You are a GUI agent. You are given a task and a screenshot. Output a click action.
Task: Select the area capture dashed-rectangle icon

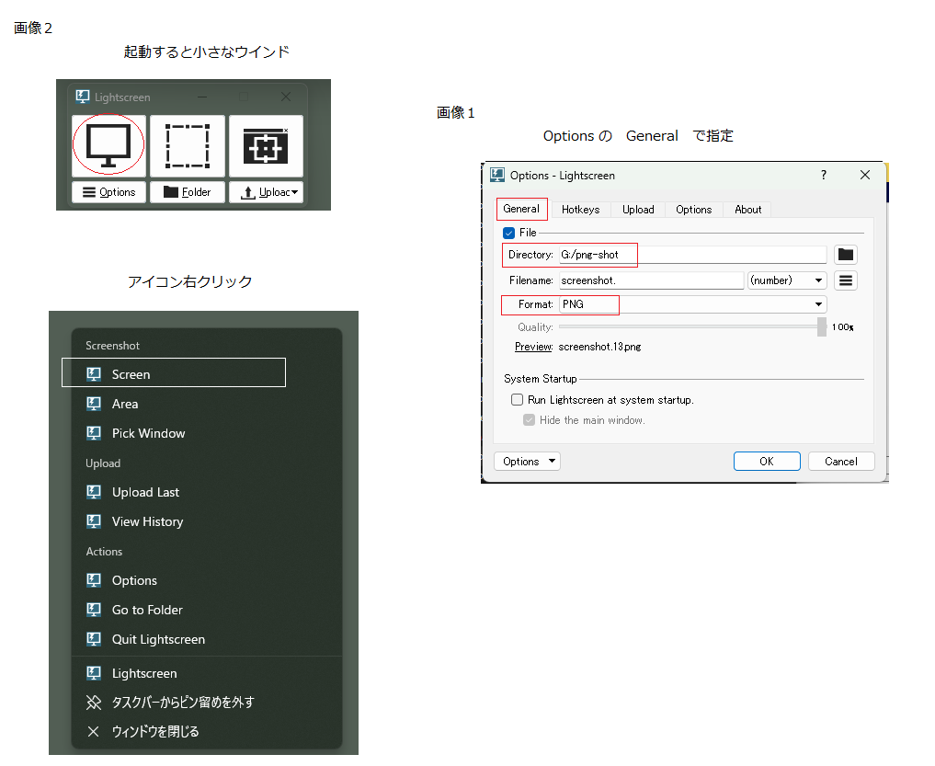point(188,145)
